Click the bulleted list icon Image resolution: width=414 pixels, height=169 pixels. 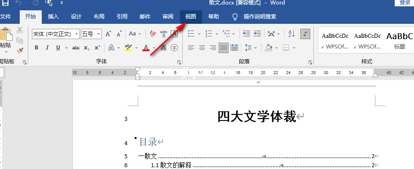[191, 34]
